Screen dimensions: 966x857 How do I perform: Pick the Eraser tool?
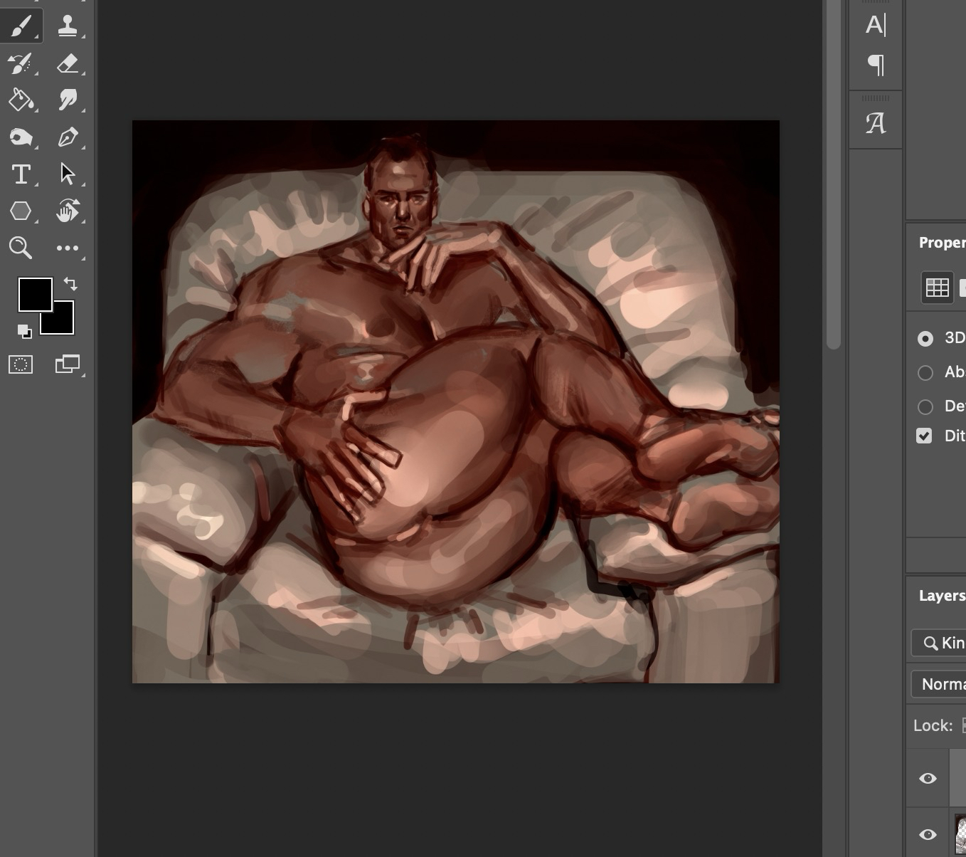pyautogui.click(x=68, y=63)
